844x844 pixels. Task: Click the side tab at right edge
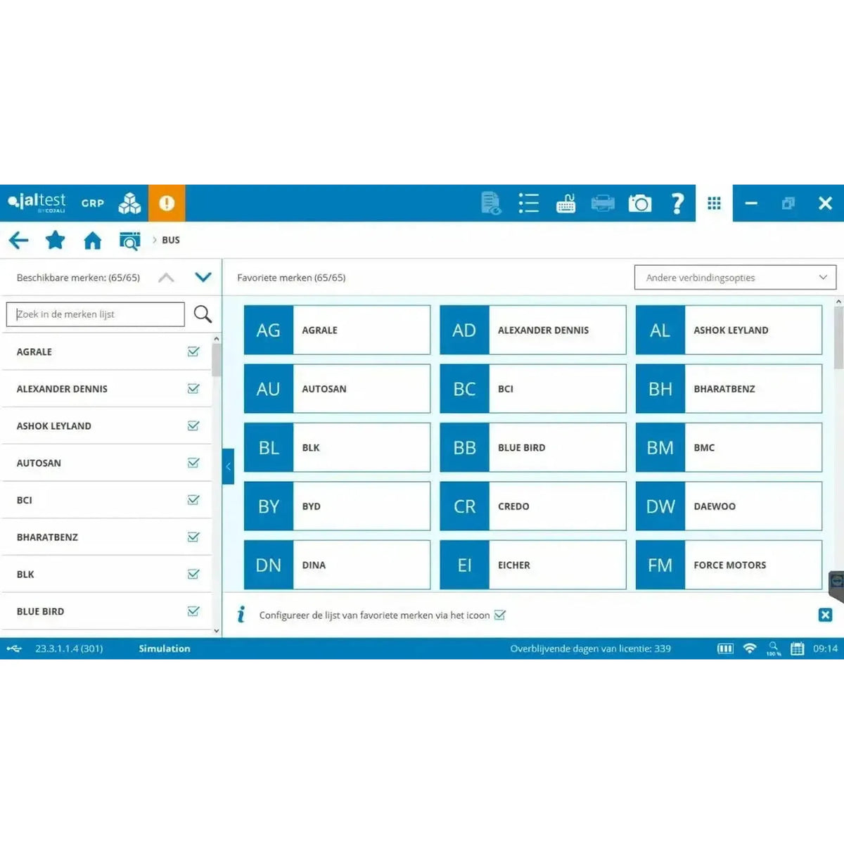click(837, 587)
